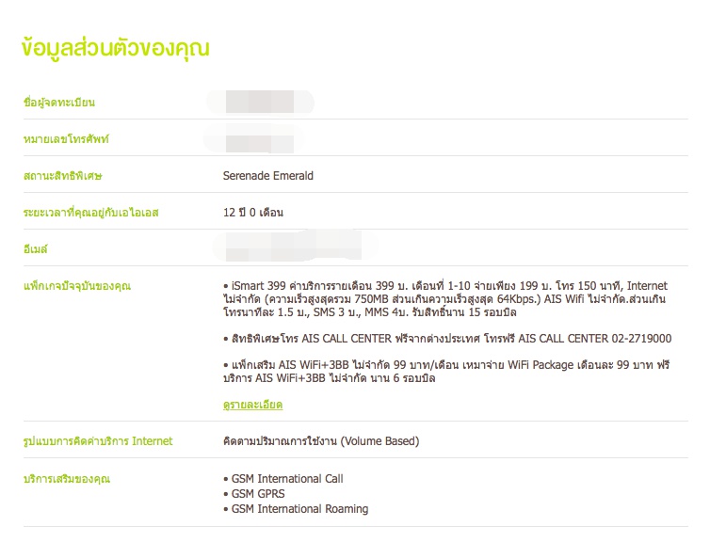
Task: Click the AIS WiFi+3BB add-on package bullet
Action: (x=444, y=372)
